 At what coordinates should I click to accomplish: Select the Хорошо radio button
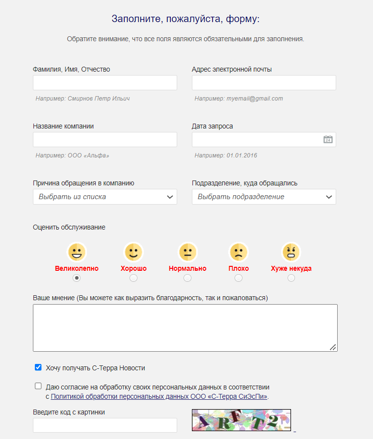pyautogui.click(x=133, y=278)
